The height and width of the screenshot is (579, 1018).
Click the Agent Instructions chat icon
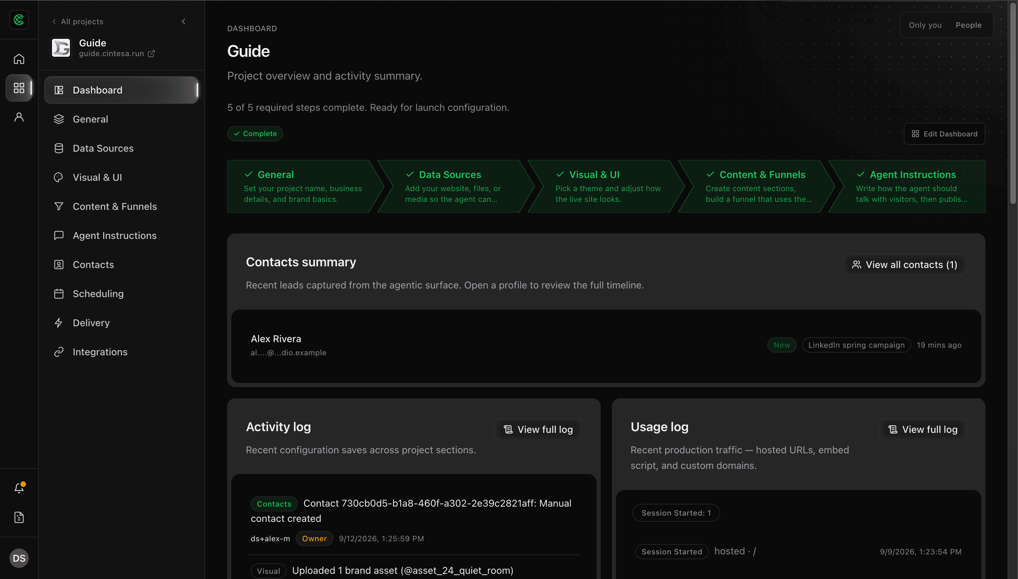pyautogui.click(x=59, y=235)
